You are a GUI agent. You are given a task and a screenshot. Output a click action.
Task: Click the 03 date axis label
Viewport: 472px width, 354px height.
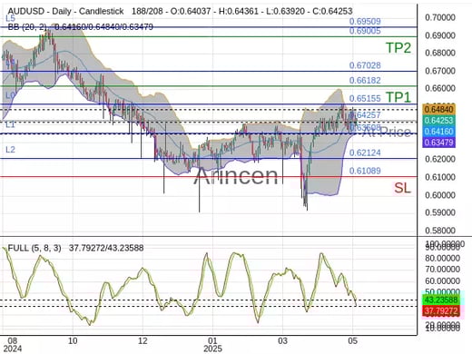click(x=282, y=340)
